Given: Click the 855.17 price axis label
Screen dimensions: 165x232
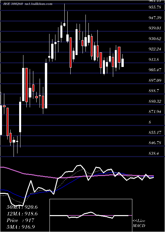Looking at the screenshot, I should tap(155, 133).
